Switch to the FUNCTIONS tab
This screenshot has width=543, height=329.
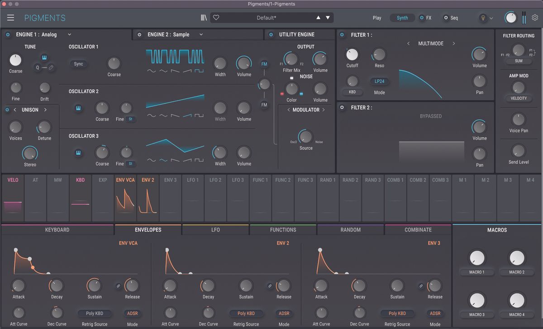pyautogui.click(x=283, y=230)
